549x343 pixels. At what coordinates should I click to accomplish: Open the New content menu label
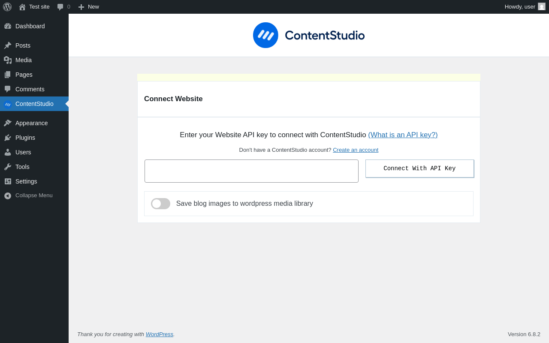(x=94, y=7)
